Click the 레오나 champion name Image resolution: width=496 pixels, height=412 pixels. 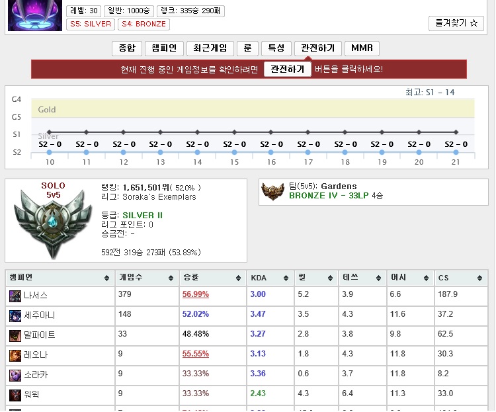(36, 355)
